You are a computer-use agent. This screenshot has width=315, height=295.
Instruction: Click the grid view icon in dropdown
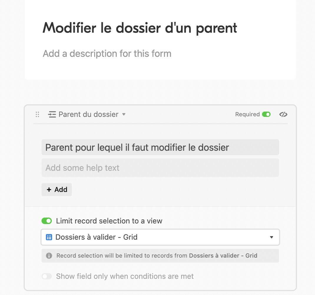click(x=49, y=237)
